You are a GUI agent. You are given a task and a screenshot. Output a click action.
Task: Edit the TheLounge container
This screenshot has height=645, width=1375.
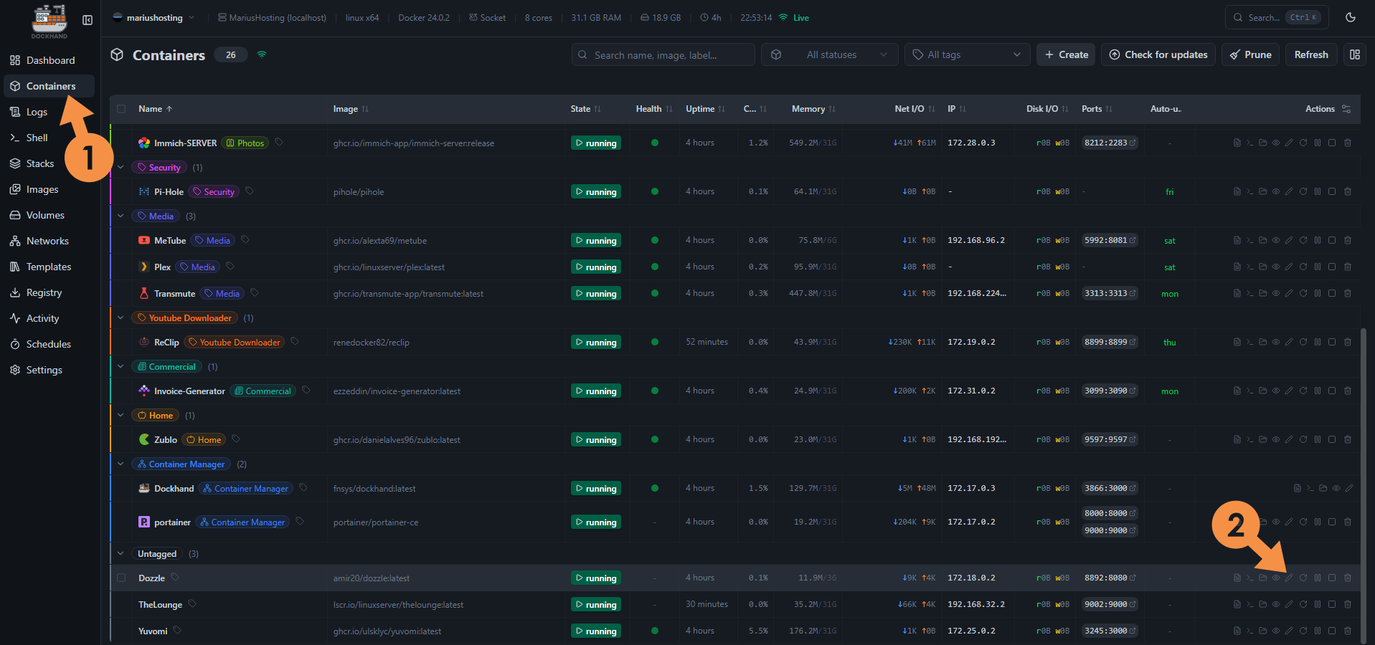click(x=1289, y=604)
